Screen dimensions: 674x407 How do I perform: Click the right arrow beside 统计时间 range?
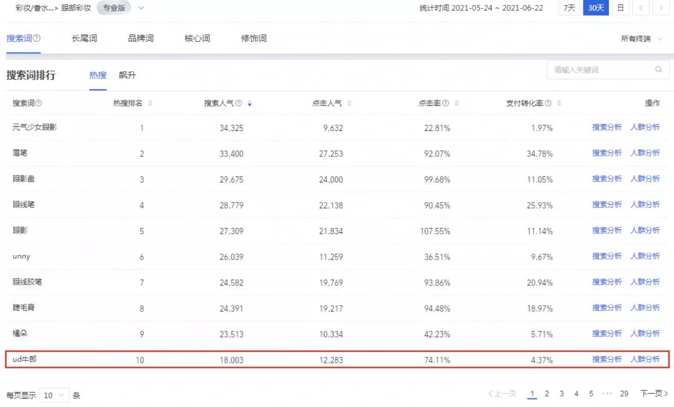tap(660, 9)
